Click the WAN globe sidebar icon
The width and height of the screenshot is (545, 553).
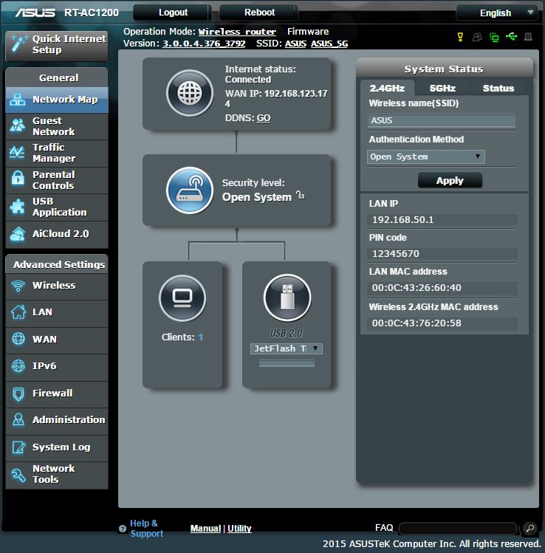pos(18,339)
